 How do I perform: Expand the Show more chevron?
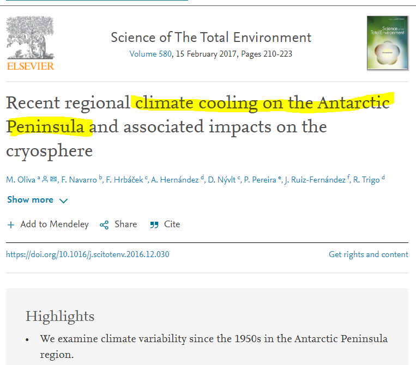(x=63, y=200)
